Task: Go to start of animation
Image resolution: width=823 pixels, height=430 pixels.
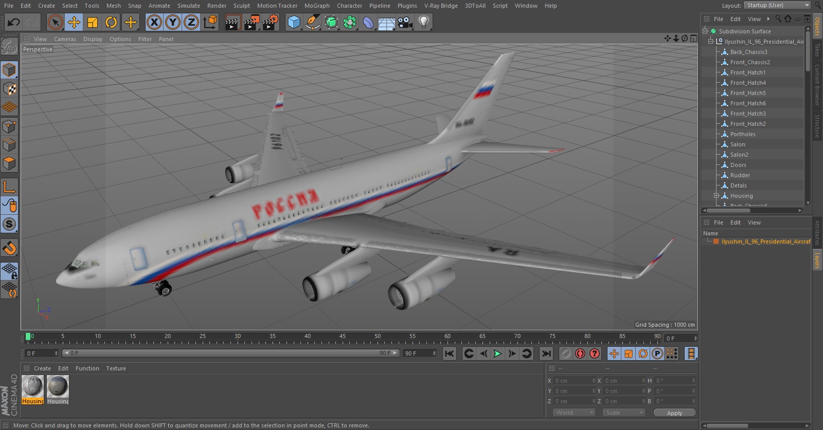Action: 450,353
